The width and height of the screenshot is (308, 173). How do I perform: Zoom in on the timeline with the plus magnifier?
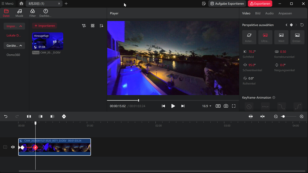tap(302, 116)
